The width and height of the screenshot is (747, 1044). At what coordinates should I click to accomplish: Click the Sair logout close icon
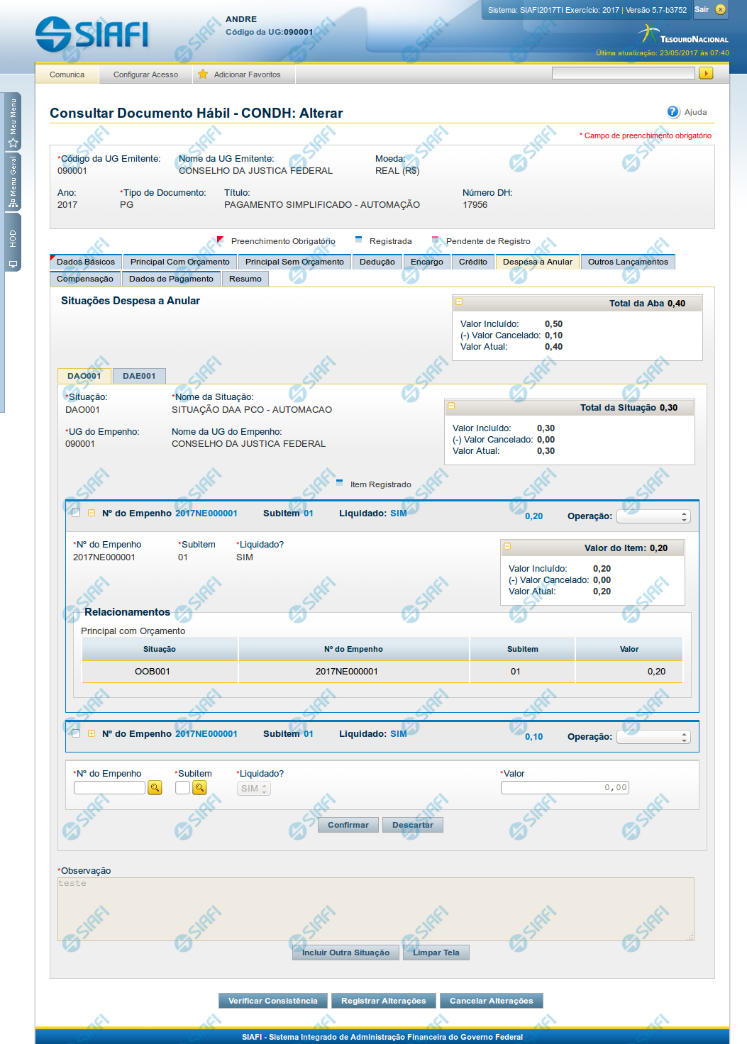point(720,9)
